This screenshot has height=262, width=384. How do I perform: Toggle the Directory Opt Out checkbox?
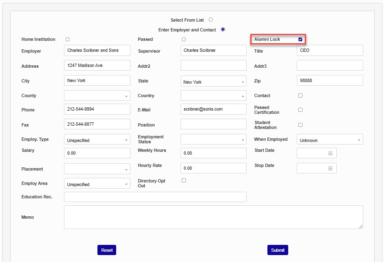coord(184,180)
